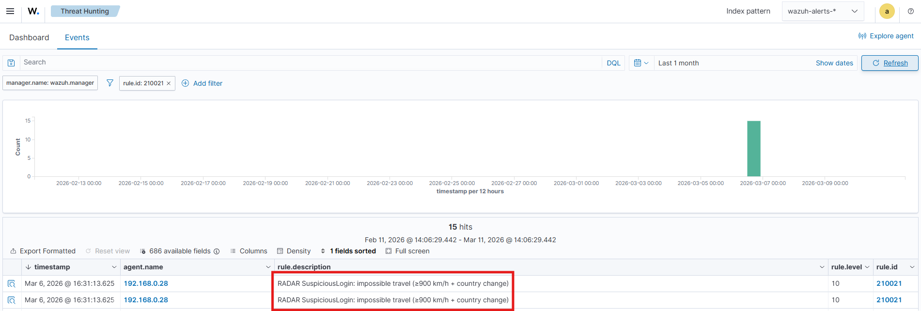Viewport: 921px width, 311px height.
Task: Inspect document for second 16:31:13.625 row
Action: 12,300
